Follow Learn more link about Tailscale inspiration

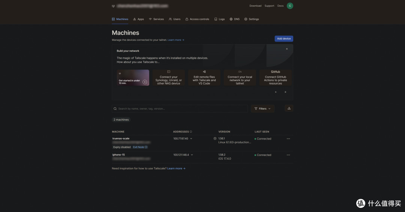click(x=176, y=169)
